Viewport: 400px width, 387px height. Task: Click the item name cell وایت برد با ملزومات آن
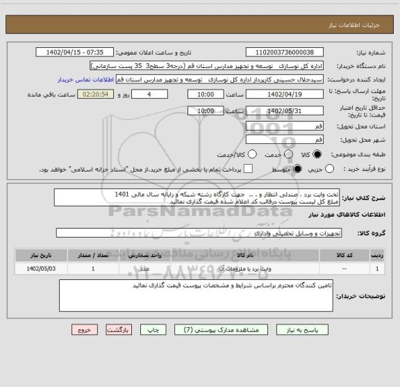coord(245,269)
